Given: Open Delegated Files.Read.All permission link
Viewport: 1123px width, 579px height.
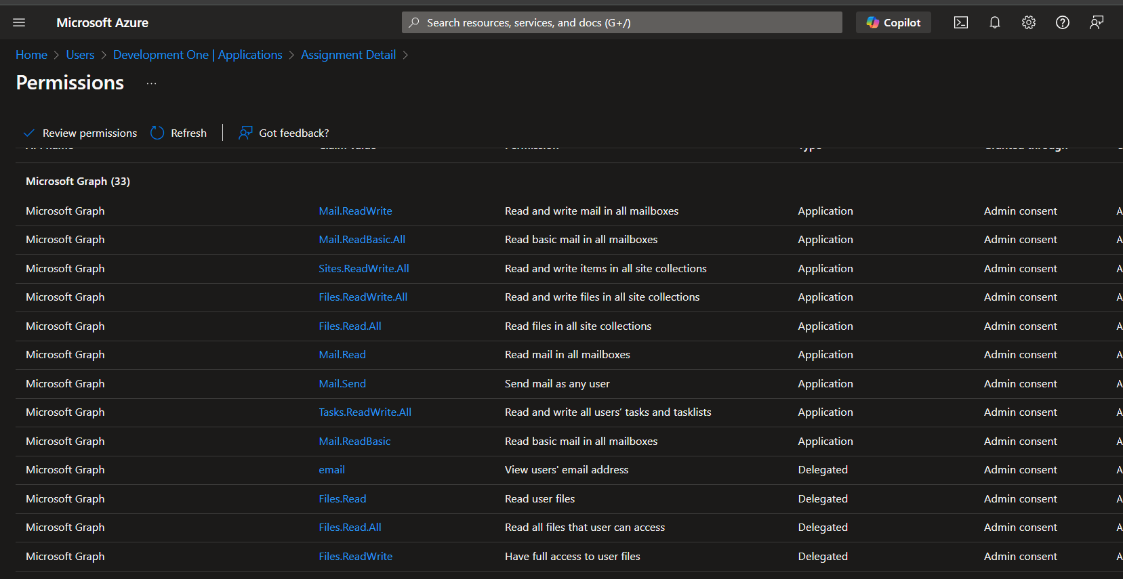Looking at the screenshot, I should (350, 528).
